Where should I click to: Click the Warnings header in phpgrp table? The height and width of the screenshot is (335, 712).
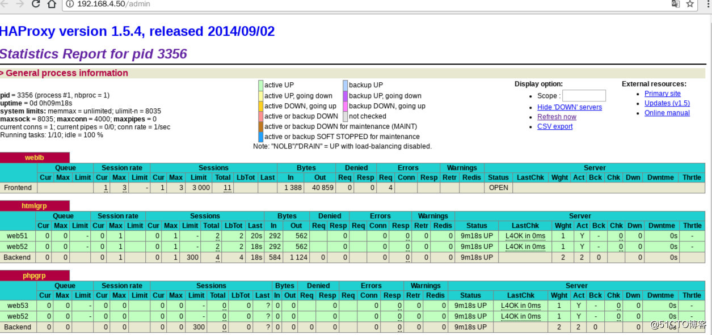[425, 286]
